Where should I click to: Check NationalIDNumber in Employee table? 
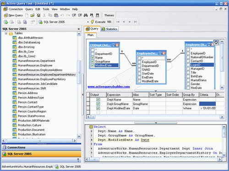[188, 57]
